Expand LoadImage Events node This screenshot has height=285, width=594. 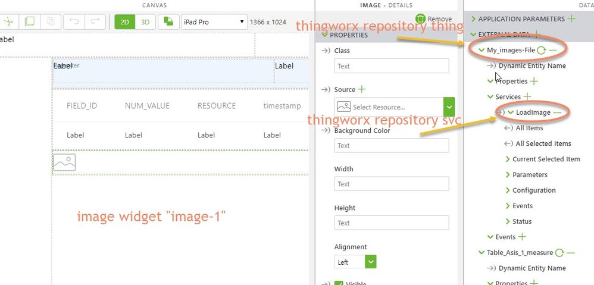pos(508,205)
